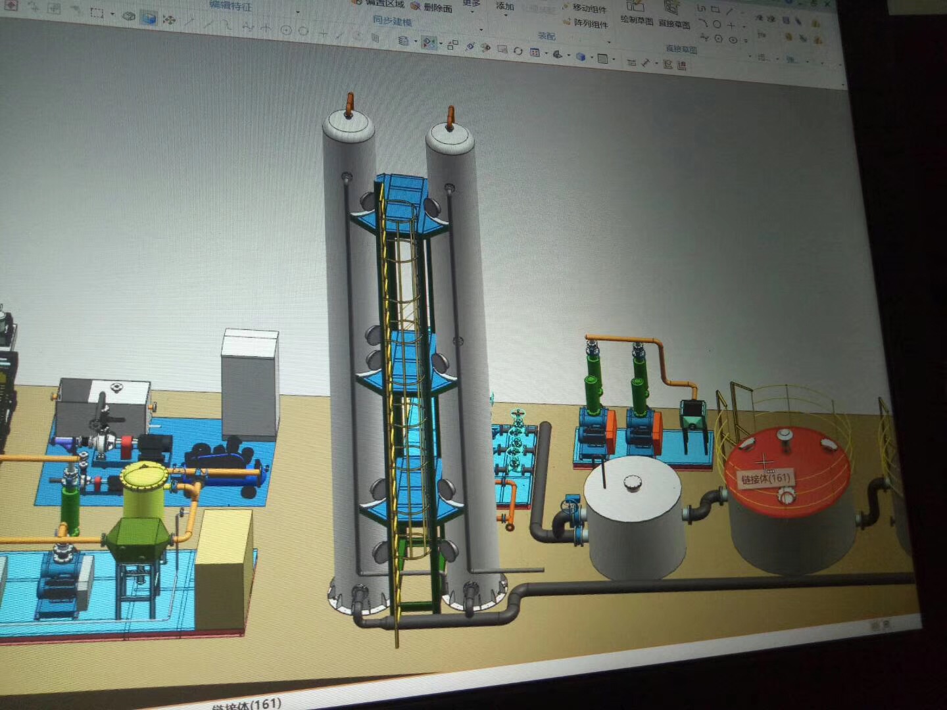Toggle the highlighted snap view option
947x710 pixels.
tap(429, 43)
